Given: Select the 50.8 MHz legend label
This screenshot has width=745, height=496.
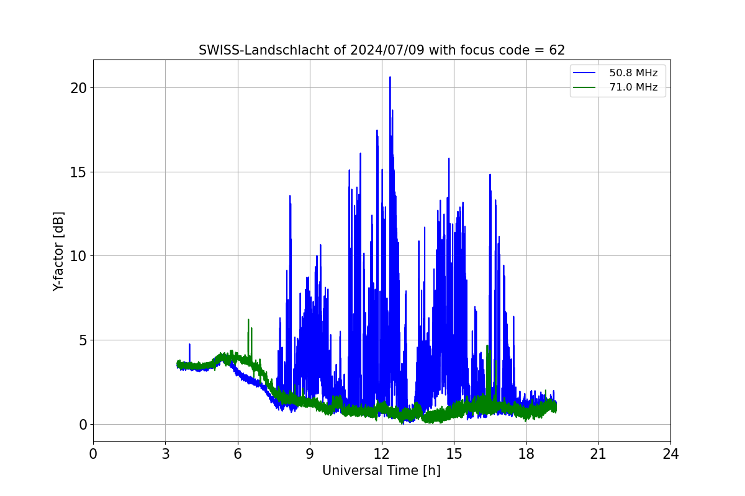Looking at the screenshot, I should pyautogui.click(x=633, y=73).
